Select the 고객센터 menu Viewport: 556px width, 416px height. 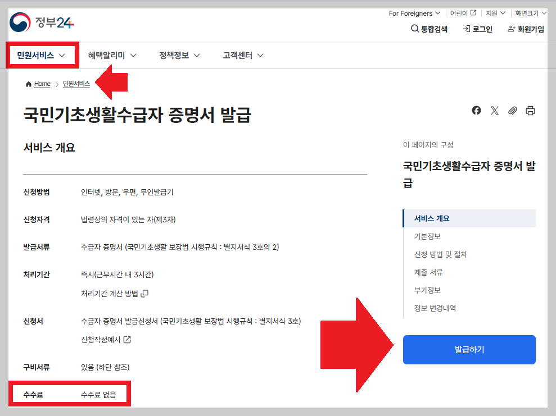click(237, 55)
